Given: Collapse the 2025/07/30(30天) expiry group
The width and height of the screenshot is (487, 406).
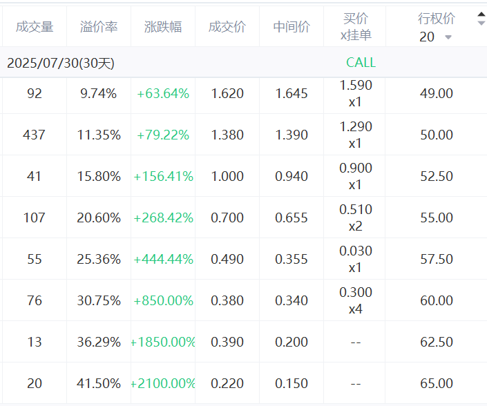Looking at the screenshot, I should click(61, 64).
